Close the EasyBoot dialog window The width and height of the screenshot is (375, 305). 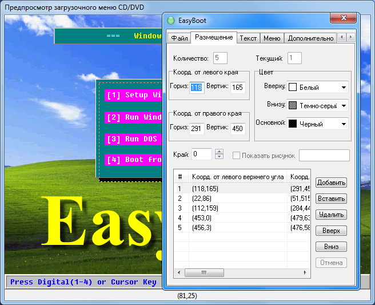(x=343, y=18)
